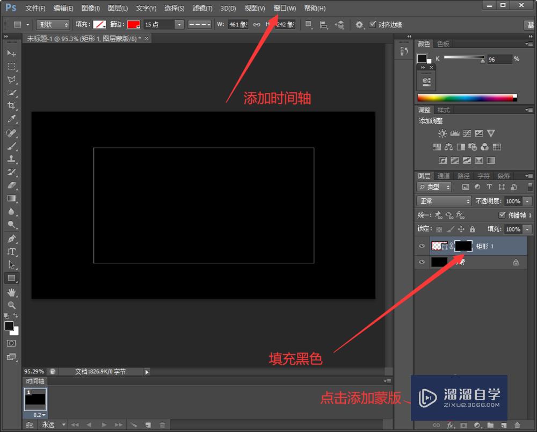The width and height of the screenshot is (537, 432).
Task: Open stroke width dropdown
Action: tap(179, 25)
